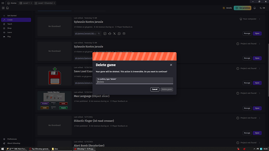Close the Level 1 scene tab

click(31, 3)
